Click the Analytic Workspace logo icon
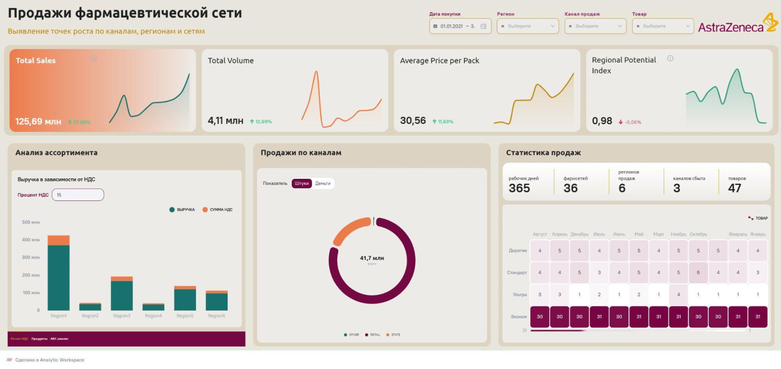Image resolution: width=781 pixels, height=369 pixels. tap(9, 360)
